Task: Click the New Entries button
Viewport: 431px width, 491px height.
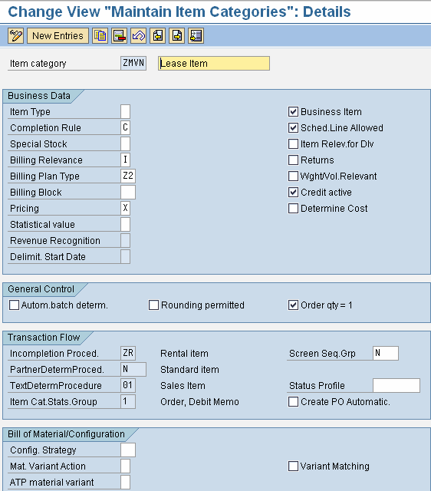Action: [x=58, y=36]
